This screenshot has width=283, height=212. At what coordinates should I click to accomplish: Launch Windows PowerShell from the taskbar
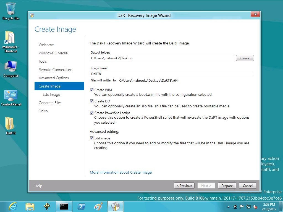click(81, 206)
